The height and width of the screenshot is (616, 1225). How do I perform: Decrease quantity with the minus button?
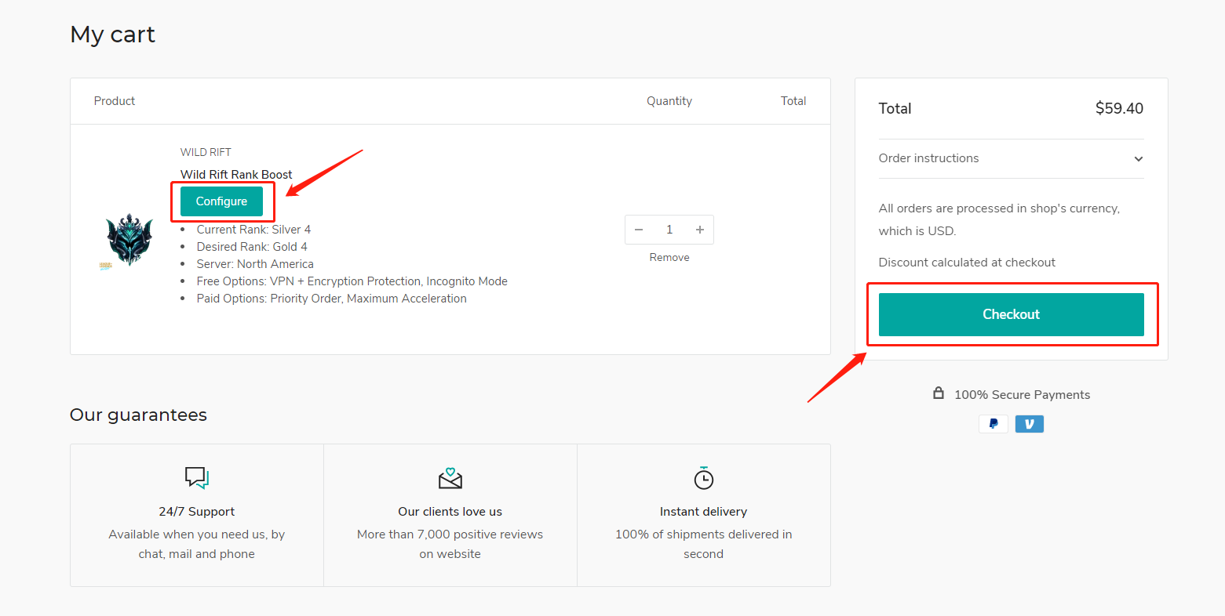639,230
